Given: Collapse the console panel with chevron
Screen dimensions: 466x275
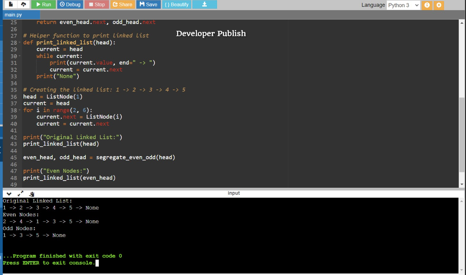Looking at the screenshot, I should click(9, 194).
